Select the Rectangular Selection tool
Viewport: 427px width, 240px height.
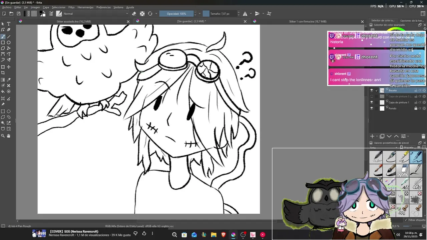(3, 111)
